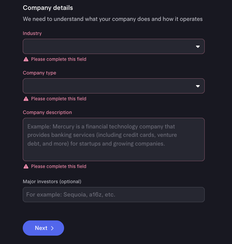The width and height of the screenshot is (232, 244).
Task: Click the warning icon below Industry field
Action: tap(26, 59)
